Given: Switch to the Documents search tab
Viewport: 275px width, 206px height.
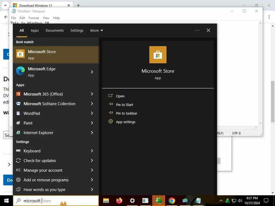Looking at the screenshot, I should tap(55, 31).
